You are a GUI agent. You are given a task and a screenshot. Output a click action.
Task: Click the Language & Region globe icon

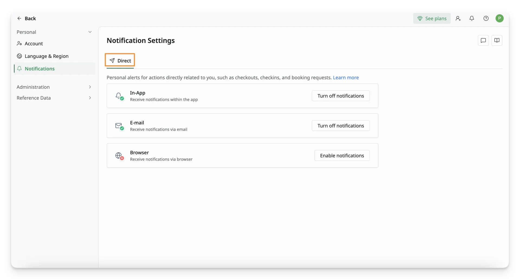click(x=19, y=56)
